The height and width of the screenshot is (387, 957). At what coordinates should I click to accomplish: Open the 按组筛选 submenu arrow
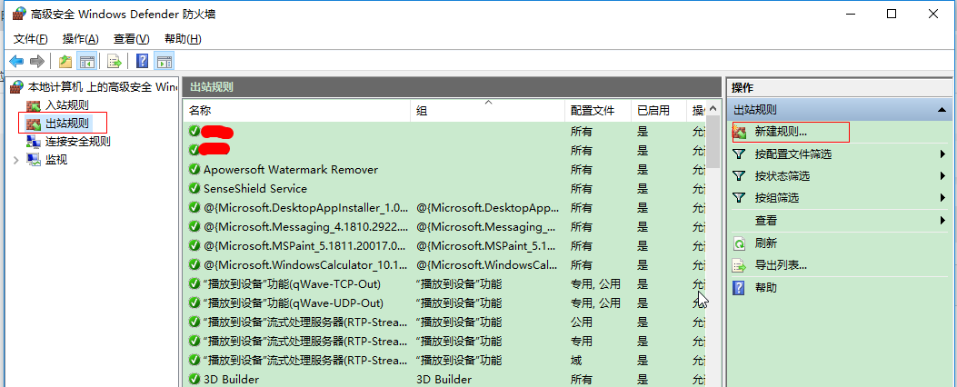(943, 198)
